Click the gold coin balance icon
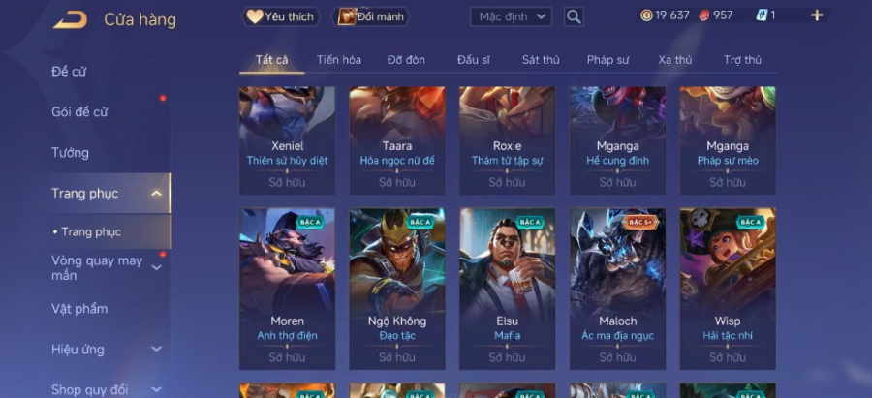This screenshot has width=872, height=398. pyautogui.click(x=646, y=15)
